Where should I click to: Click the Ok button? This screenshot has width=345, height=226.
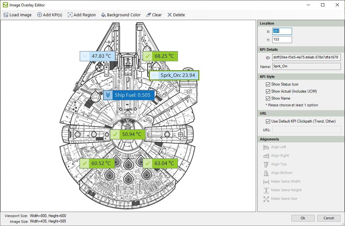(303, 218)
